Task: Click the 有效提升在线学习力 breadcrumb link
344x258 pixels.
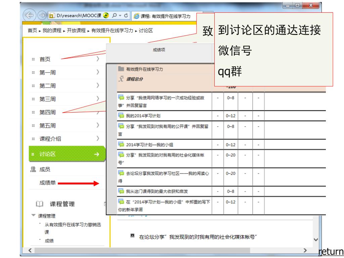Action: tap(112, 31)
